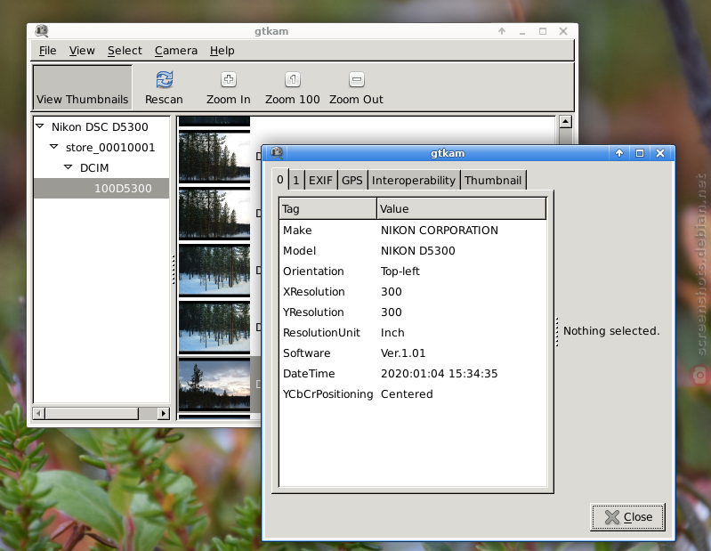Switch to the GPS tab
Viewport: 711px width, 551px height.
[x=352, y=181]
